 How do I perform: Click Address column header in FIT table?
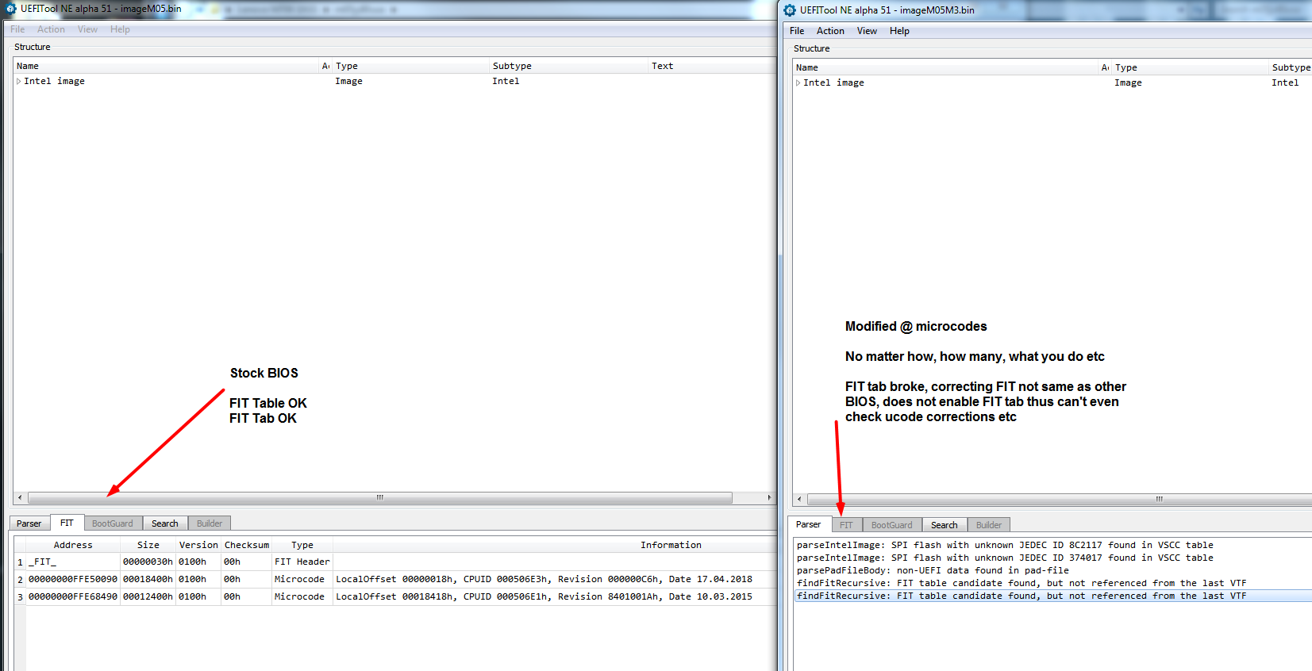73,545
